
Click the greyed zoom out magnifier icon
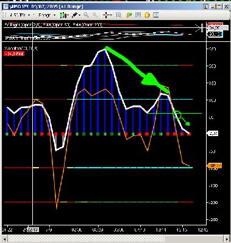95,15
